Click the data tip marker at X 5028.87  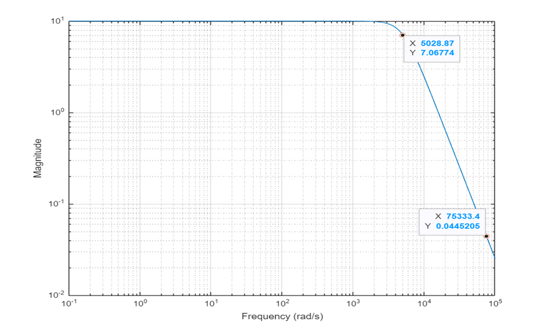(403, 35)
